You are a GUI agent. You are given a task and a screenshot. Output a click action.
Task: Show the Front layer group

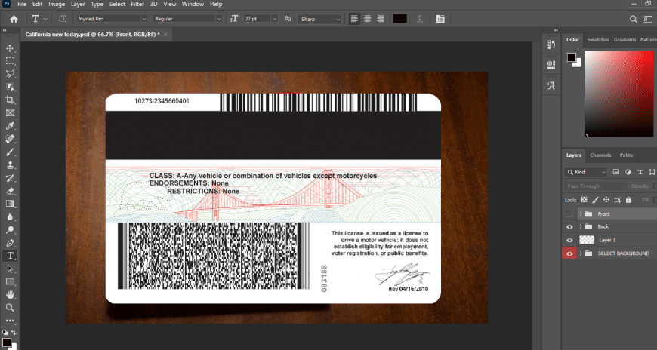569,214
